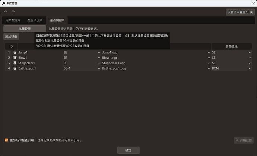This screenshot has width=257, height=156.
Task: Click the 音频总线 column header
Action: pos(232,46)
